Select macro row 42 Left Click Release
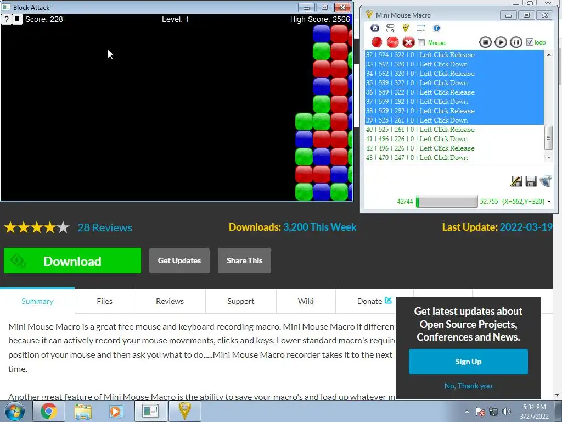The width and height of the screenshot is (562, 422). click(x=454, y=148)
